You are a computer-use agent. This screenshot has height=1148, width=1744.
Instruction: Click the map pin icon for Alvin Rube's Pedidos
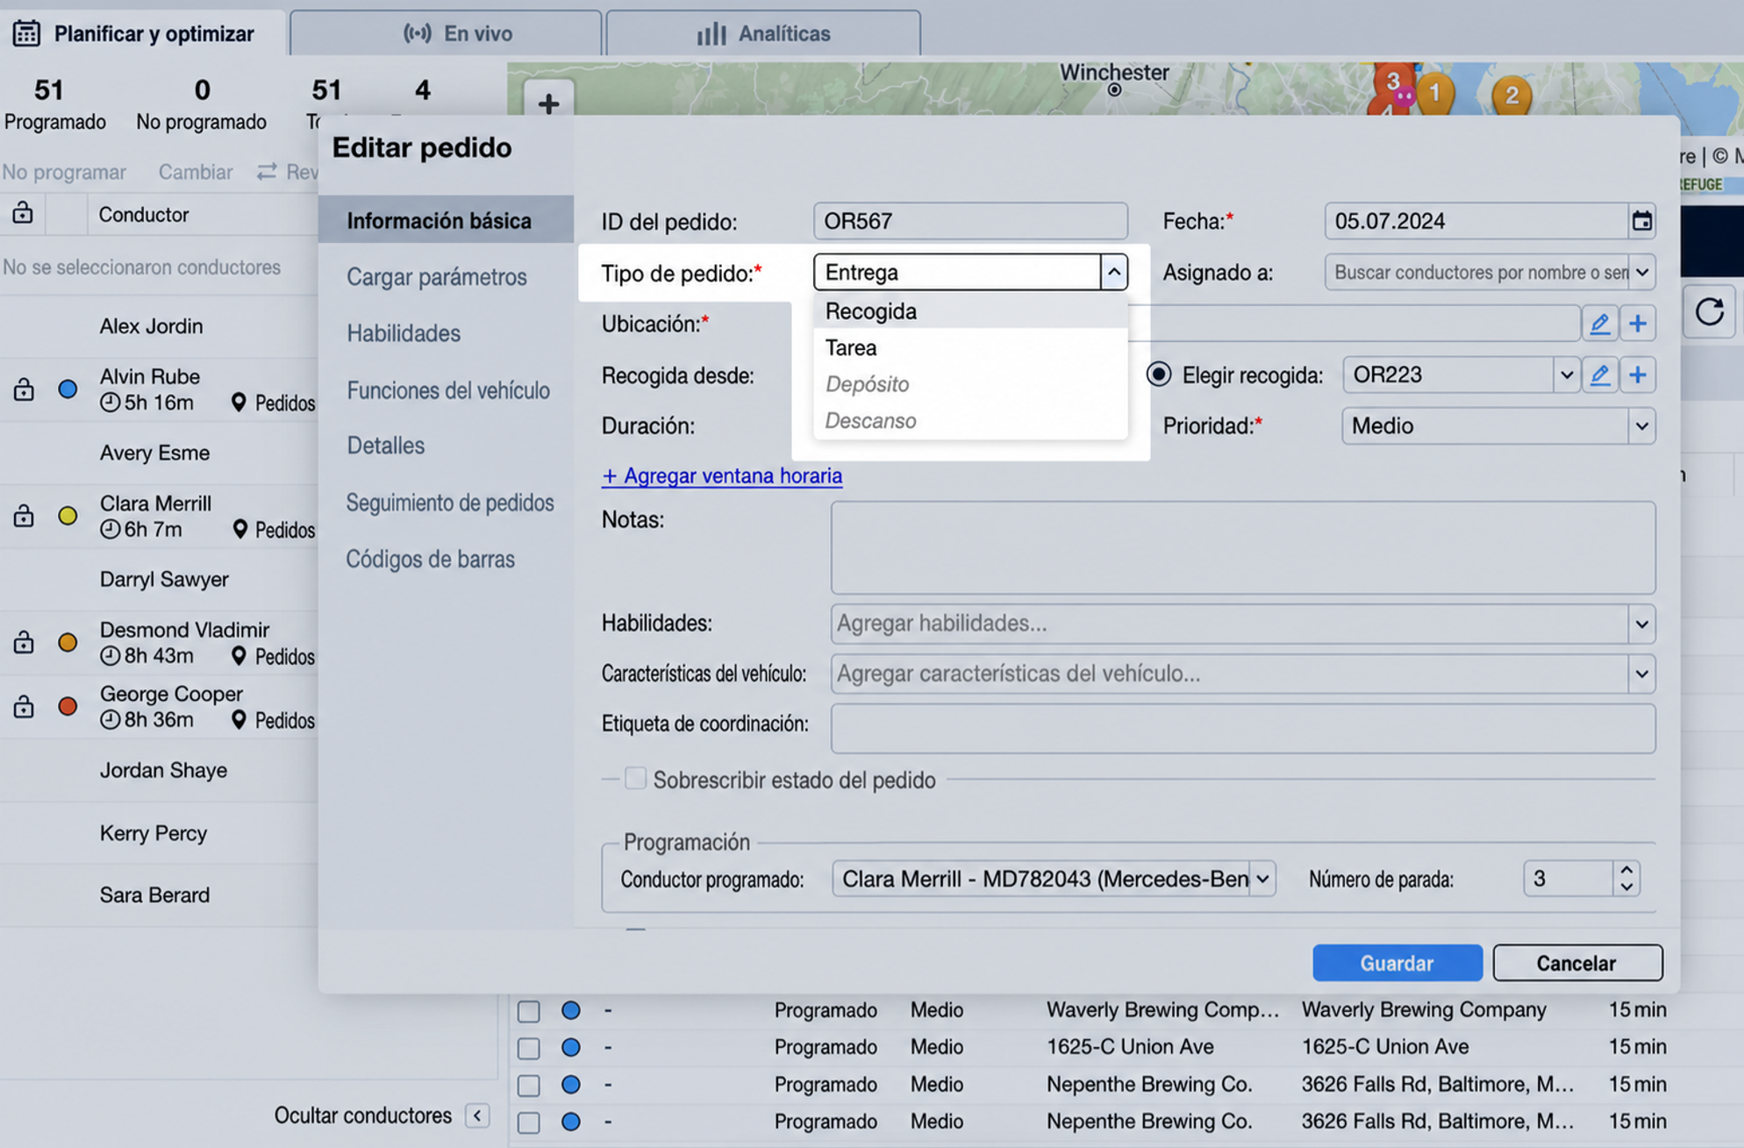(239, 403)
